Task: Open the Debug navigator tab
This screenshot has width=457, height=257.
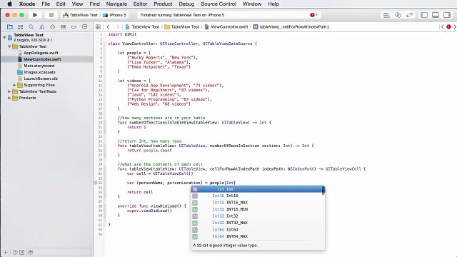Action: [64, 27]
